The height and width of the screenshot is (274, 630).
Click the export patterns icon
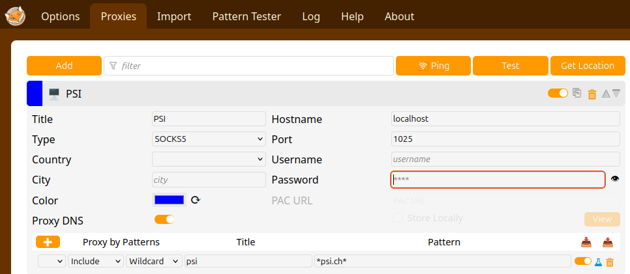(x=608, y=242)
